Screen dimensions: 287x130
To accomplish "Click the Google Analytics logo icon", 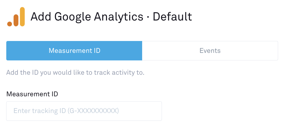I will (x=16, y=17).
